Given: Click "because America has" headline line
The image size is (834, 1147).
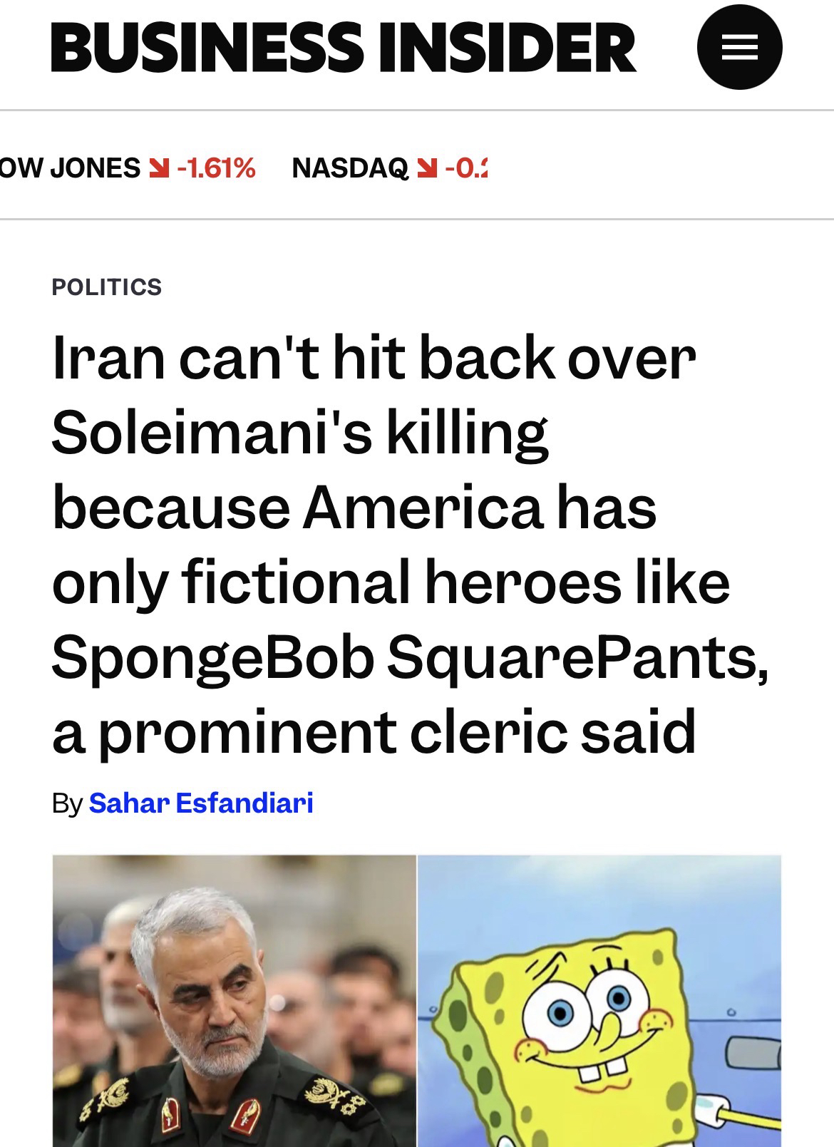Looking at the screenshot, I should coord(354,508).
